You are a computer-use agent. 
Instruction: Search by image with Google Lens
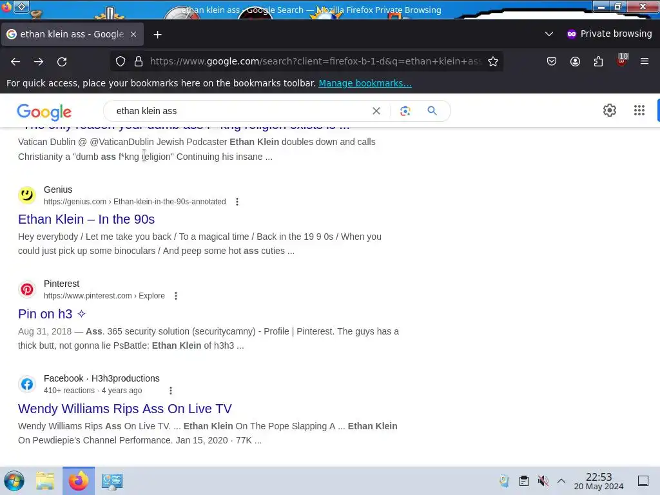[x=405, y=111]
